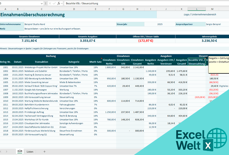Screen dimensions: 229x155
Task: Click the formula bar text field
Action: [147, 3]
